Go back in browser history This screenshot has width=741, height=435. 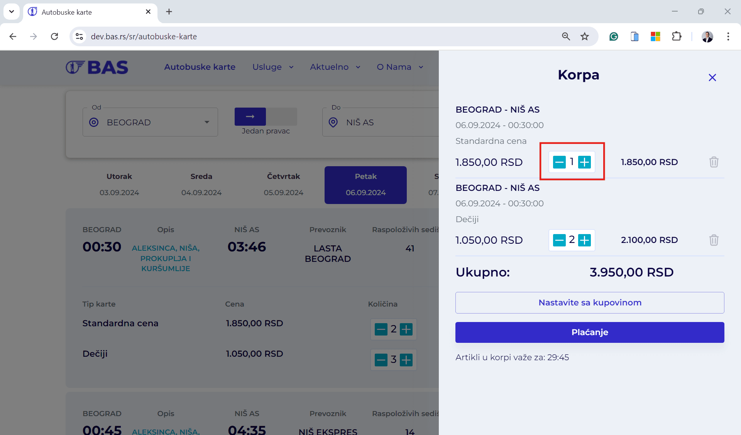pos(13,36)
